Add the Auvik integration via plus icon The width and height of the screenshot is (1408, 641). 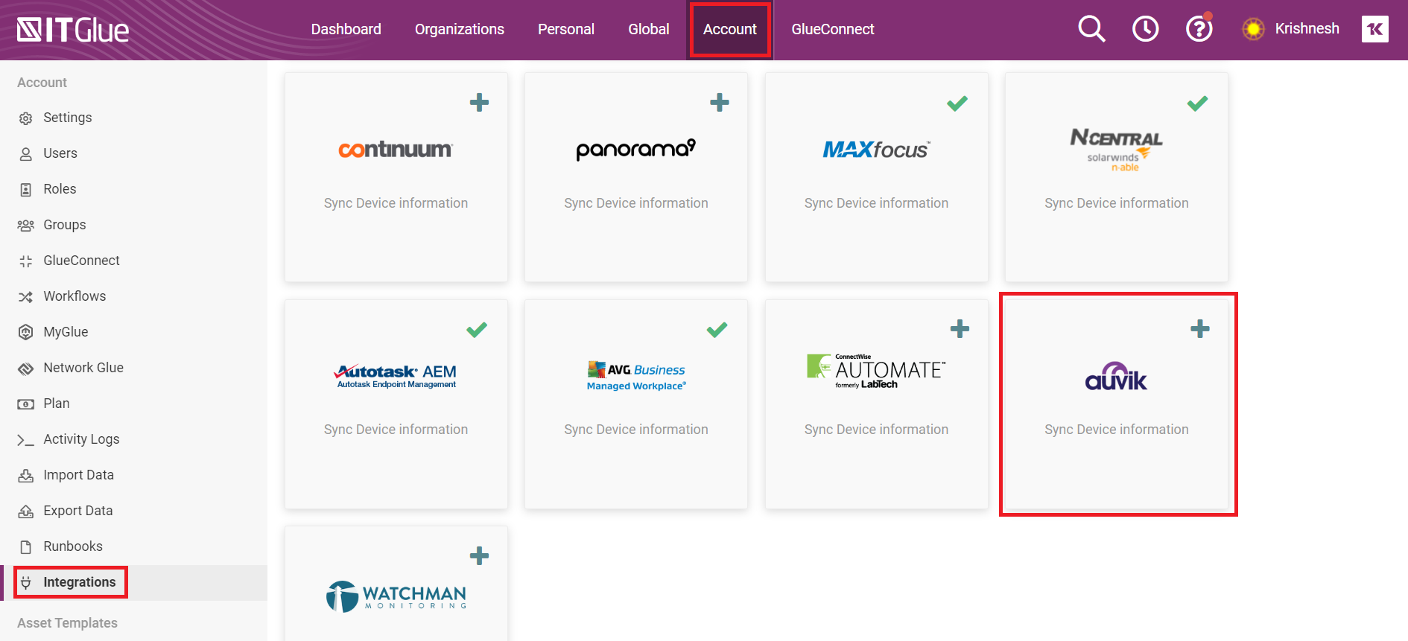click(x=1200, y=328)
